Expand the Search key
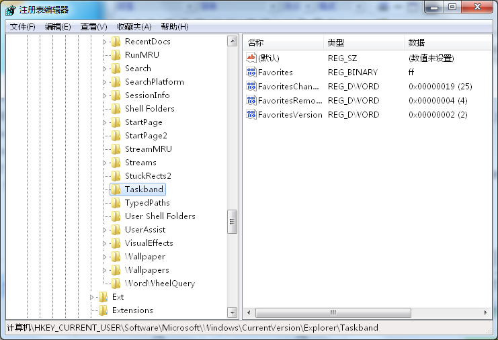The image size is (498, 340). (x=104, y=69)
